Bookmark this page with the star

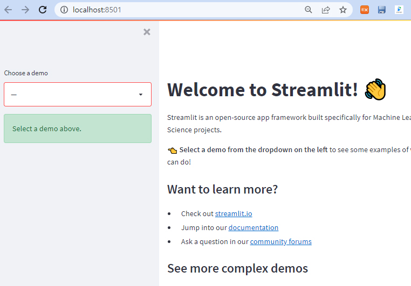tap(343, 10)
